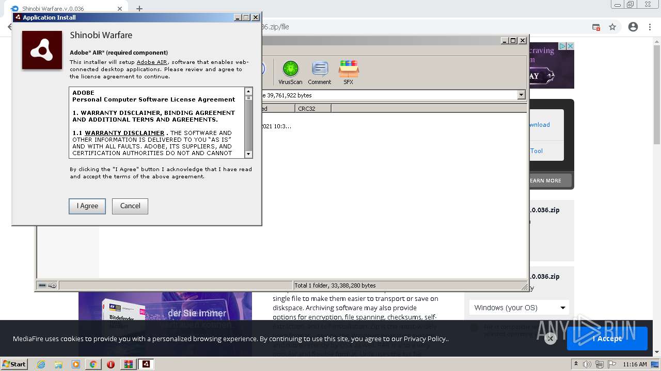Open the volume control in system tray
The image size is (661, 371).
(588, 364)
